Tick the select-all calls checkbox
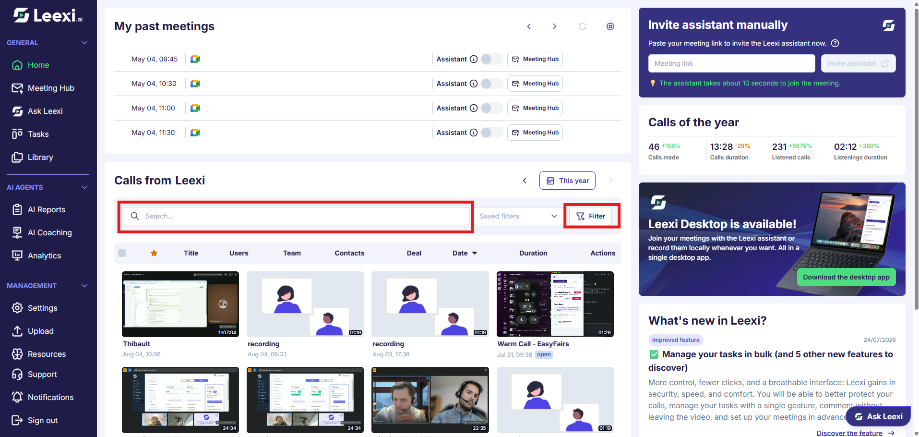Image resolution: width=919 pixels, height=437 pixels. [122, 253]
